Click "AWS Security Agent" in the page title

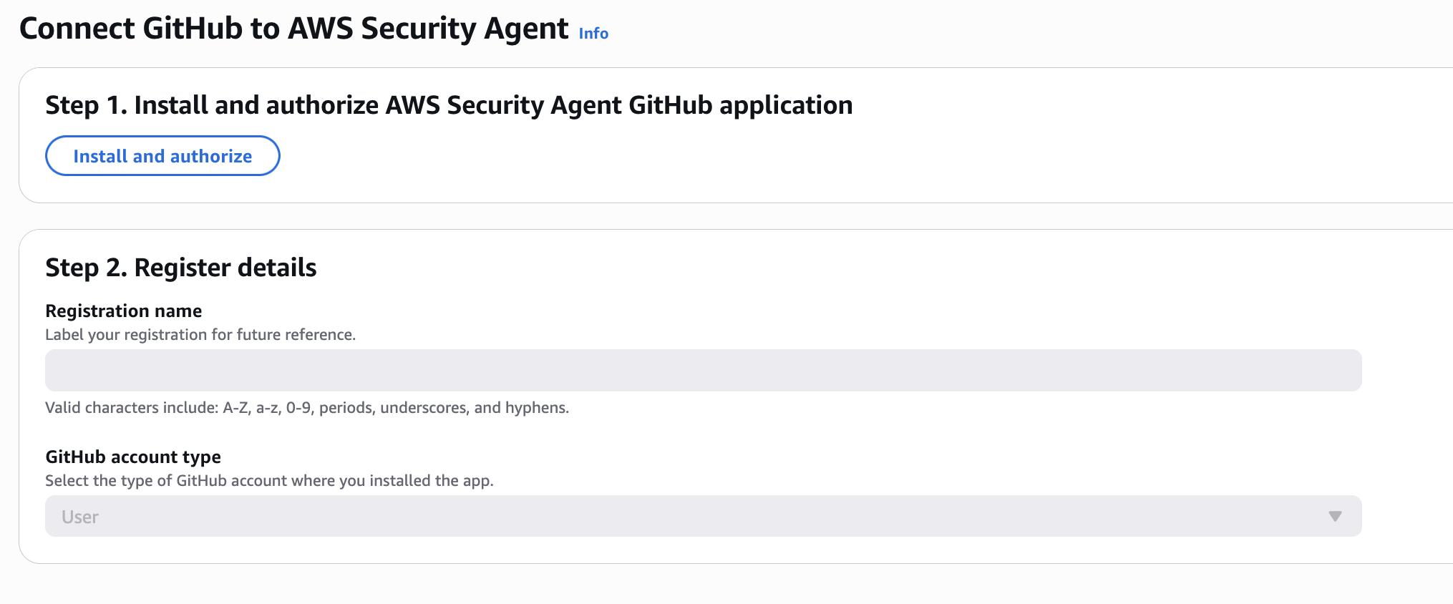pyautogui.click(x=428, y=29)
